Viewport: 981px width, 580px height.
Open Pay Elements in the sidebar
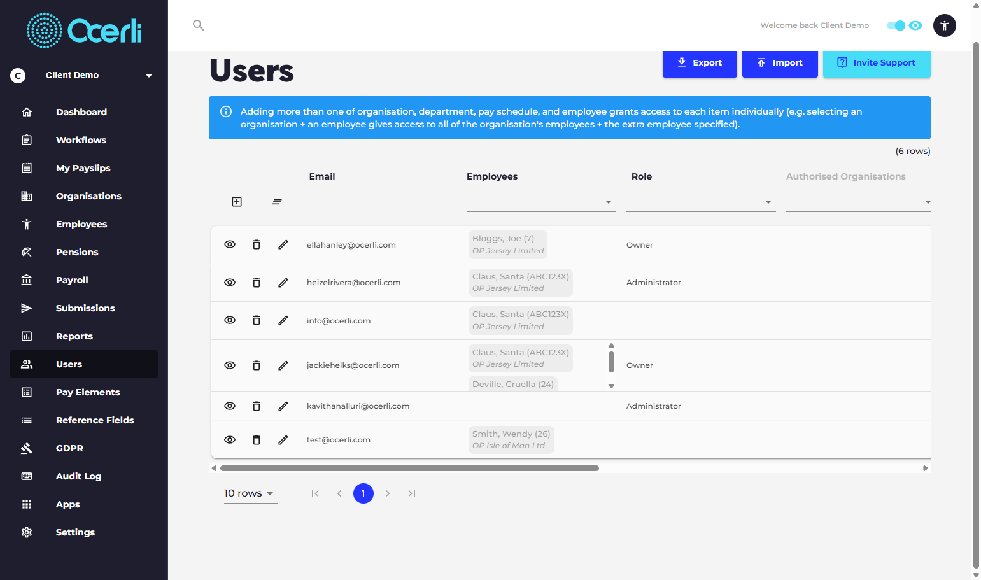[84, 392]
